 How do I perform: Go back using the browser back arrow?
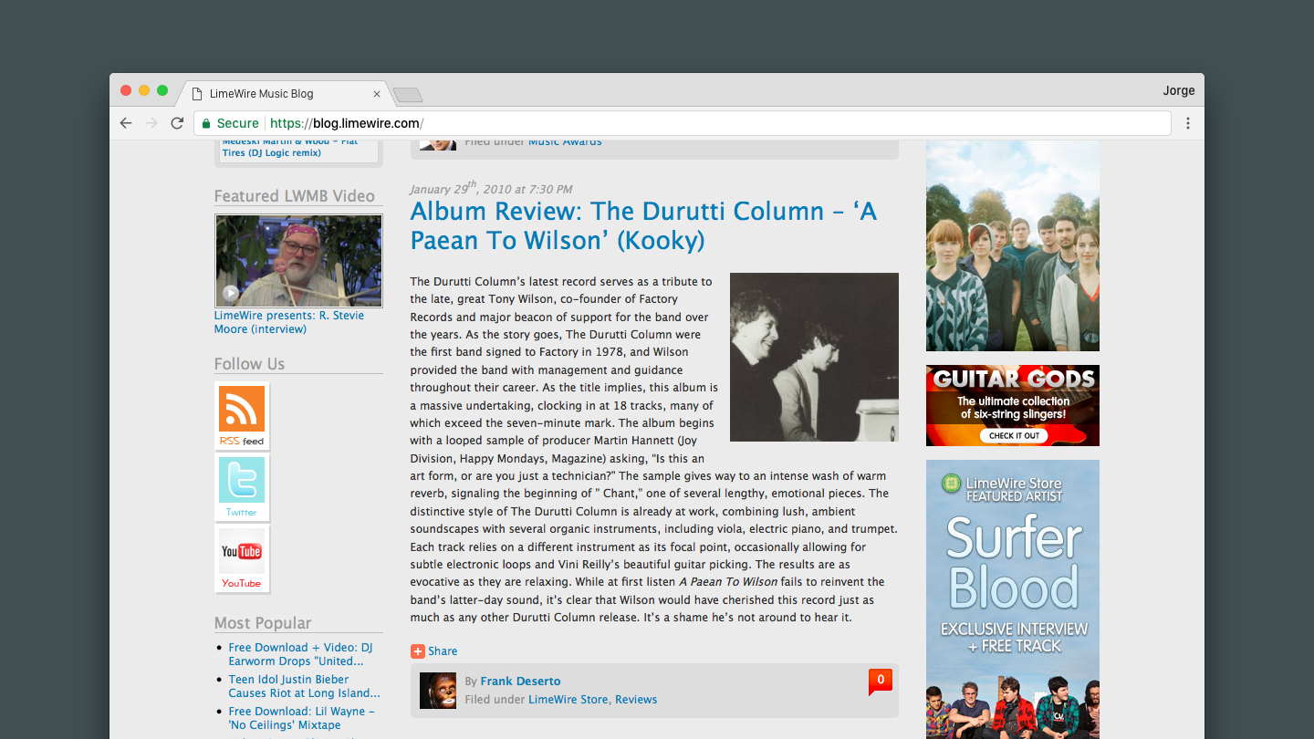point(126,123)
